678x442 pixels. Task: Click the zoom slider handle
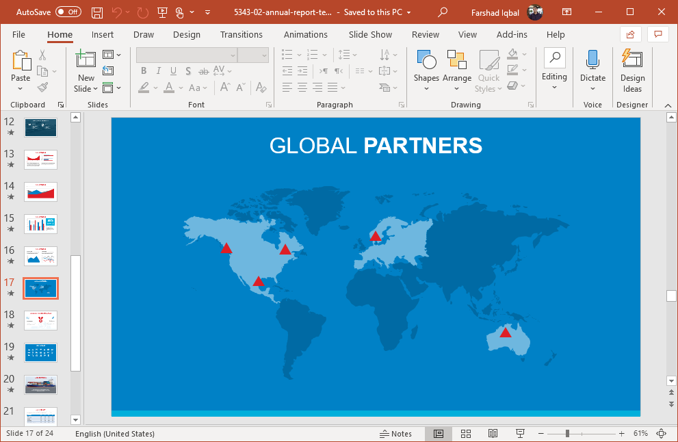tap(567, 434)
